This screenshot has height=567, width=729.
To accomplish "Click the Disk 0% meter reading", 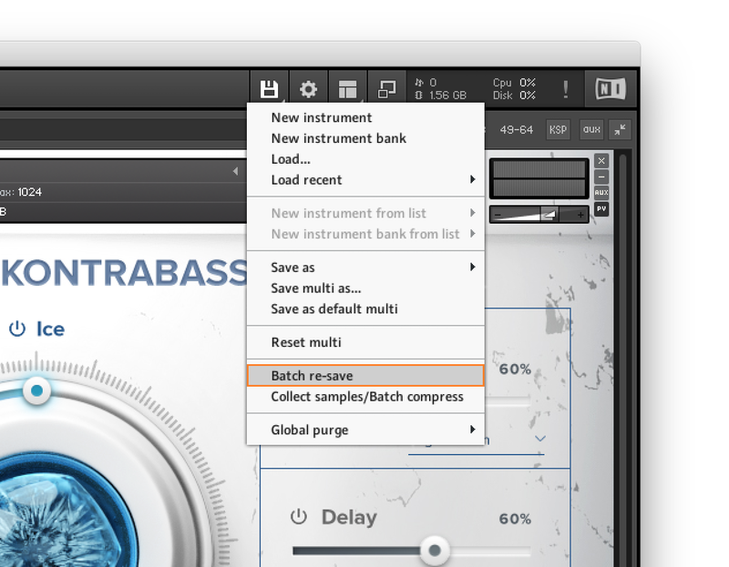I will coord(514,96).
